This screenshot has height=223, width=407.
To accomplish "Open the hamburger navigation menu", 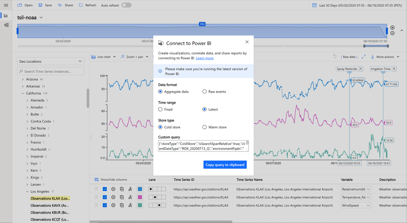I will point(6,5).
